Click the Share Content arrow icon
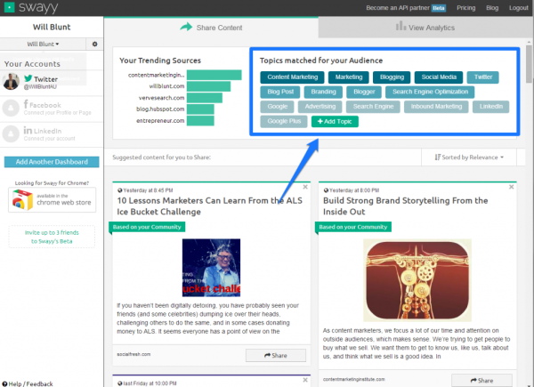The width and height of the screenshot is (534, 387). point(186,27)
